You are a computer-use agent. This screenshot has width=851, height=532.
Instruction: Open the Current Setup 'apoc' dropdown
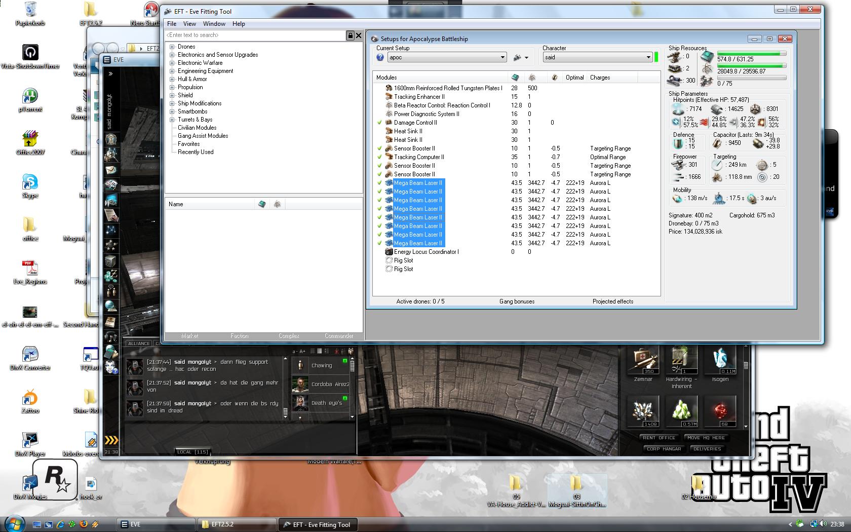pos(502,58)
